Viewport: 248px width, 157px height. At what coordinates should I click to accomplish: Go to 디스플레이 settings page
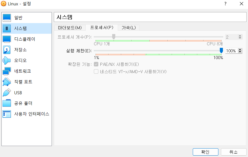(x=26, y=39)
